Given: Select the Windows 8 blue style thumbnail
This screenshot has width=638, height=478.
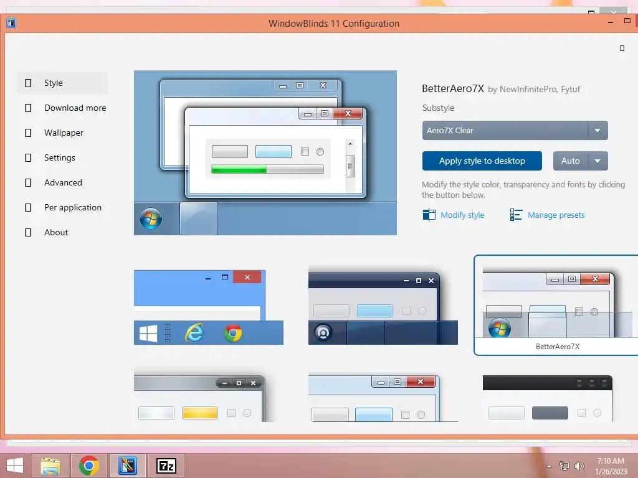Looking at the screenshot, I should pyautogui.click(x=208, y=307).
